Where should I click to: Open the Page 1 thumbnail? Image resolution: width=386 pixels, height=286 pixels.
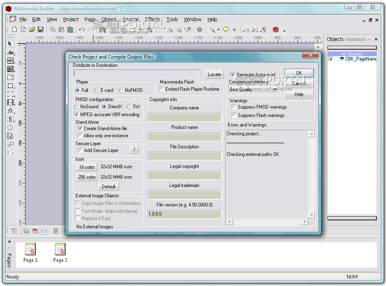coord(31,253)
